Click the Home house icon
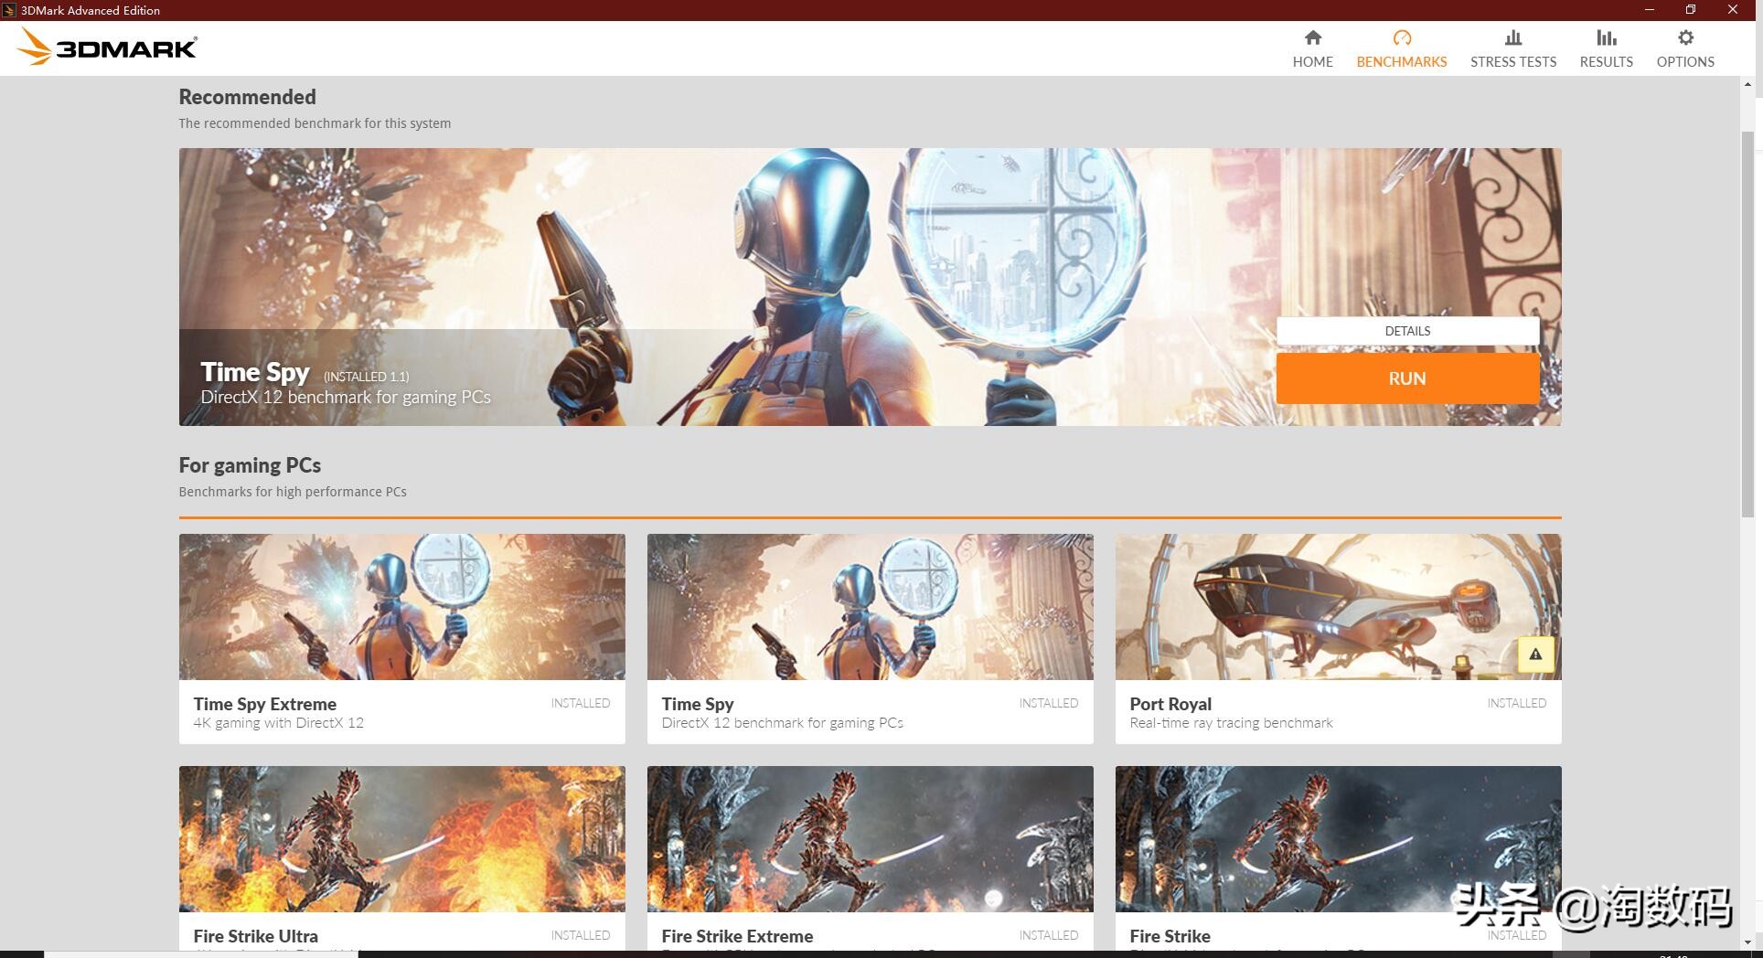1763x958 pixels. [1312, 38]
